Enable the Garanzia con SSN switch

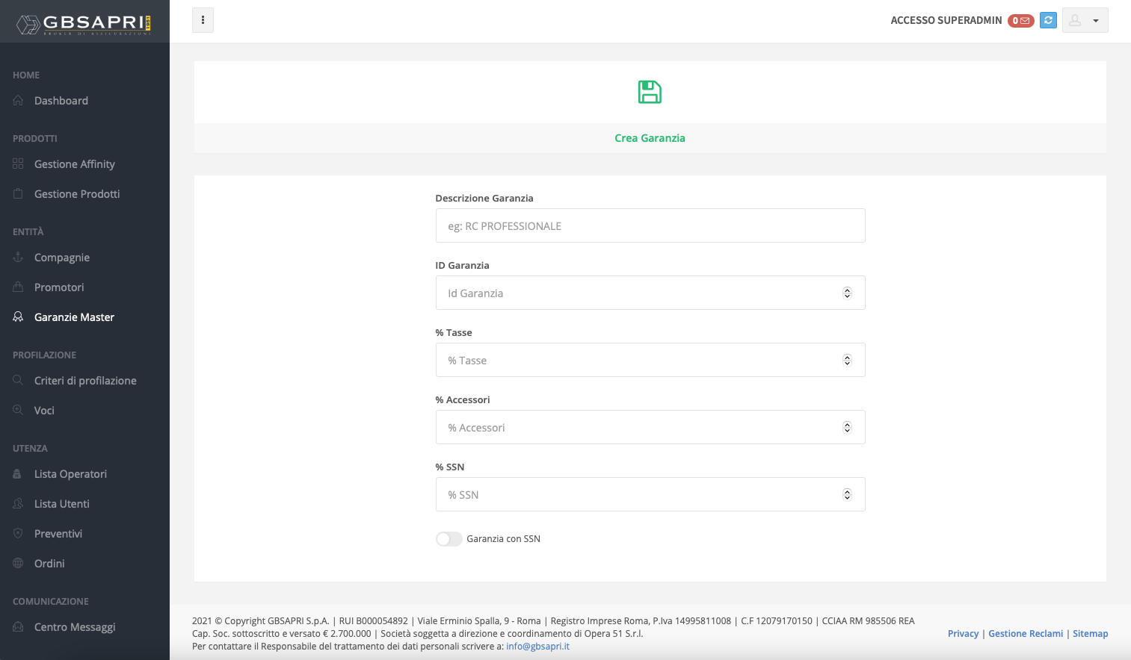coord(449,538)
